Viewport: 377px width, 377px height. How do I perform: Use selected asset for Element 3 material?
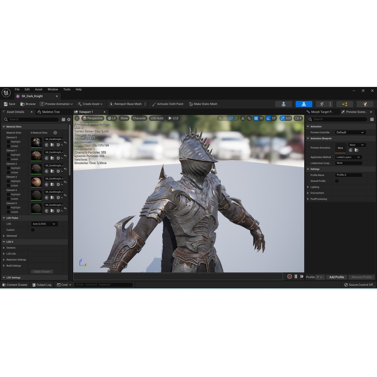tap(47, 184)
